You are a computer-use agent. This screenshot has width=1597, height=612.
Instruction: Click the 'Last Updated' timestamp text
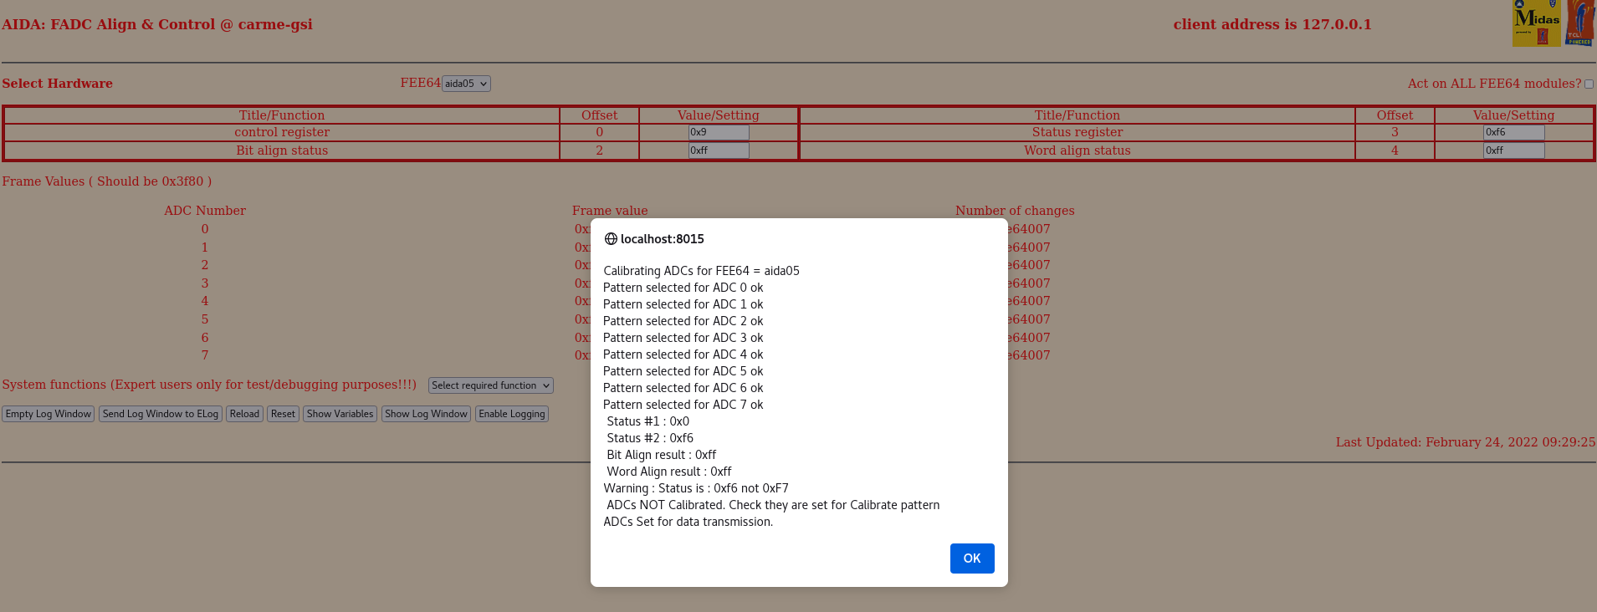pos(1466,442)
